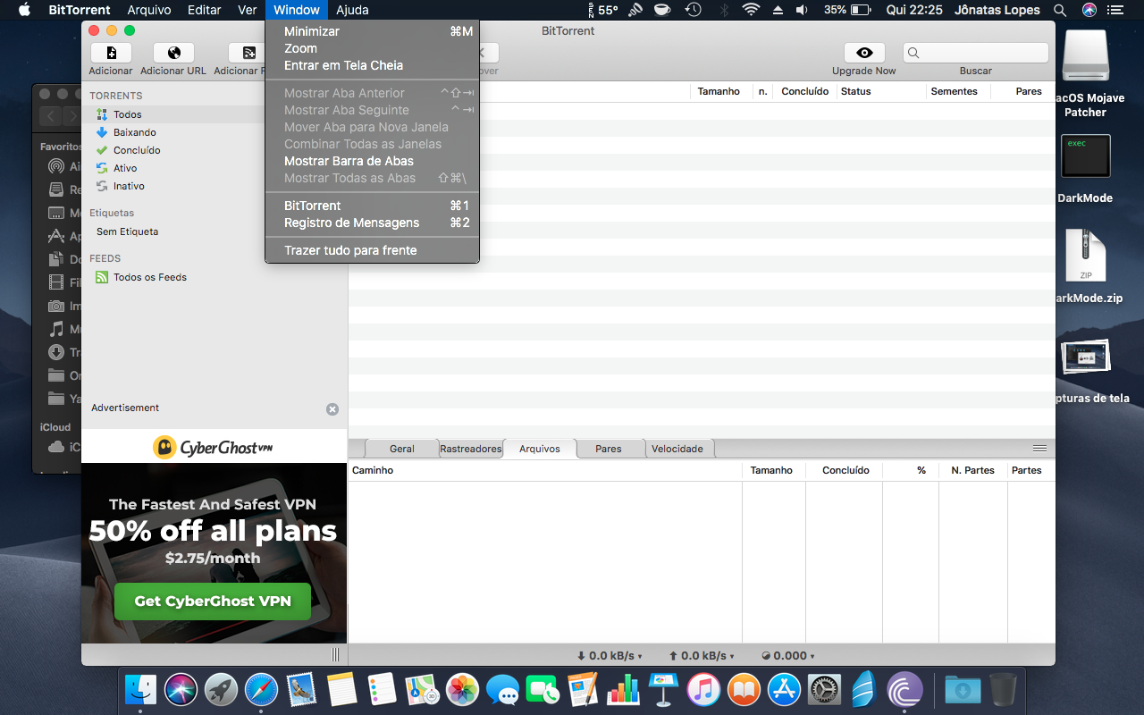Open Safari from the Dock
The width and height of the screenshot is (1144, 715).
coord(261,689)
